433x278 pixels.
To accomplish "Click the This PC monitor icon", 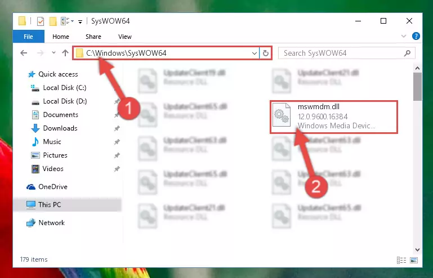I will pos(31,205).
